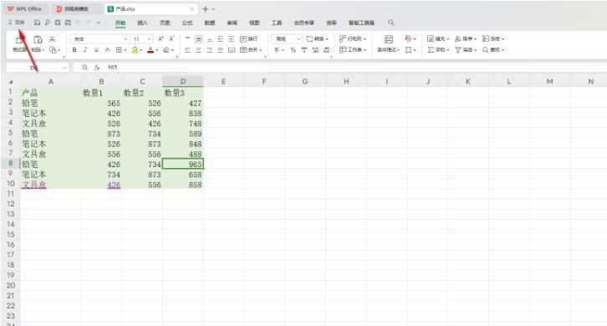Image resolution: width=607 pixels, height=326 pixels.
Task: Toggle Bold formatting
Action: tap(74, 50)
